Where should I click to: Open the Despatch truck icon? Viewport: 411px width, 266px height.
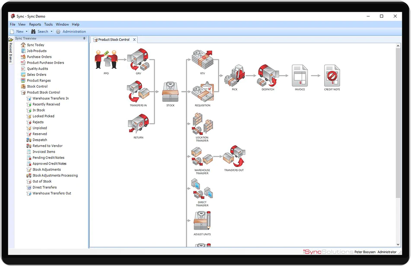pos(268,76)
